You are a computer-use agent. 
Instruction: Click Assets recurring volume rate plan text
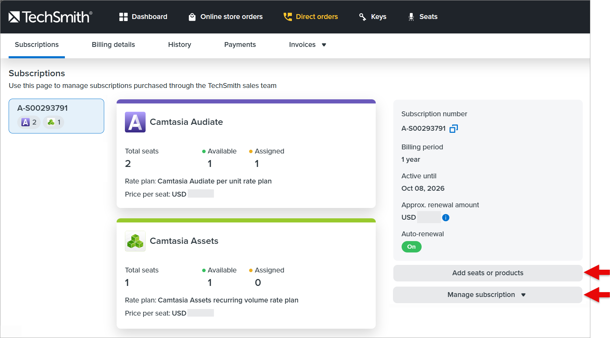click(228, 300)
